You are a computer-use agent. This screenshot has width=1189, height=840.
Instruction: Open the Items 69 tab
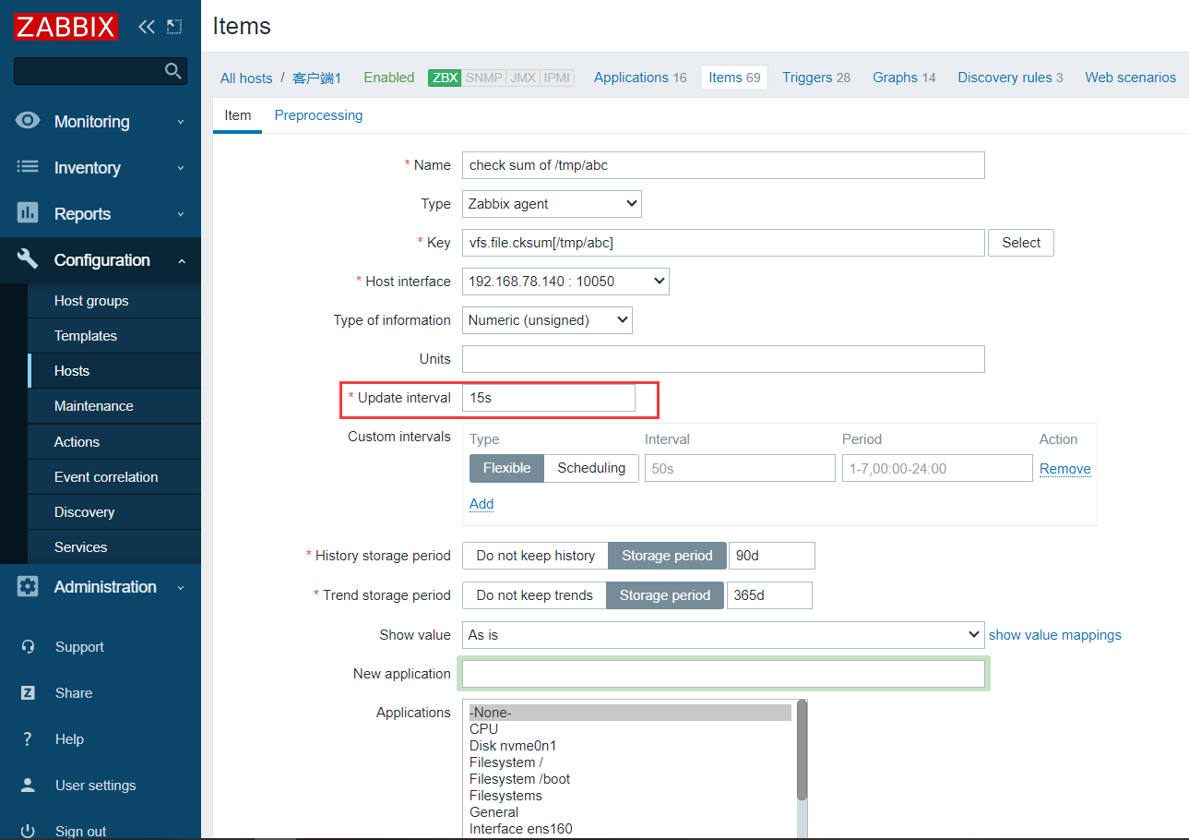734,78
